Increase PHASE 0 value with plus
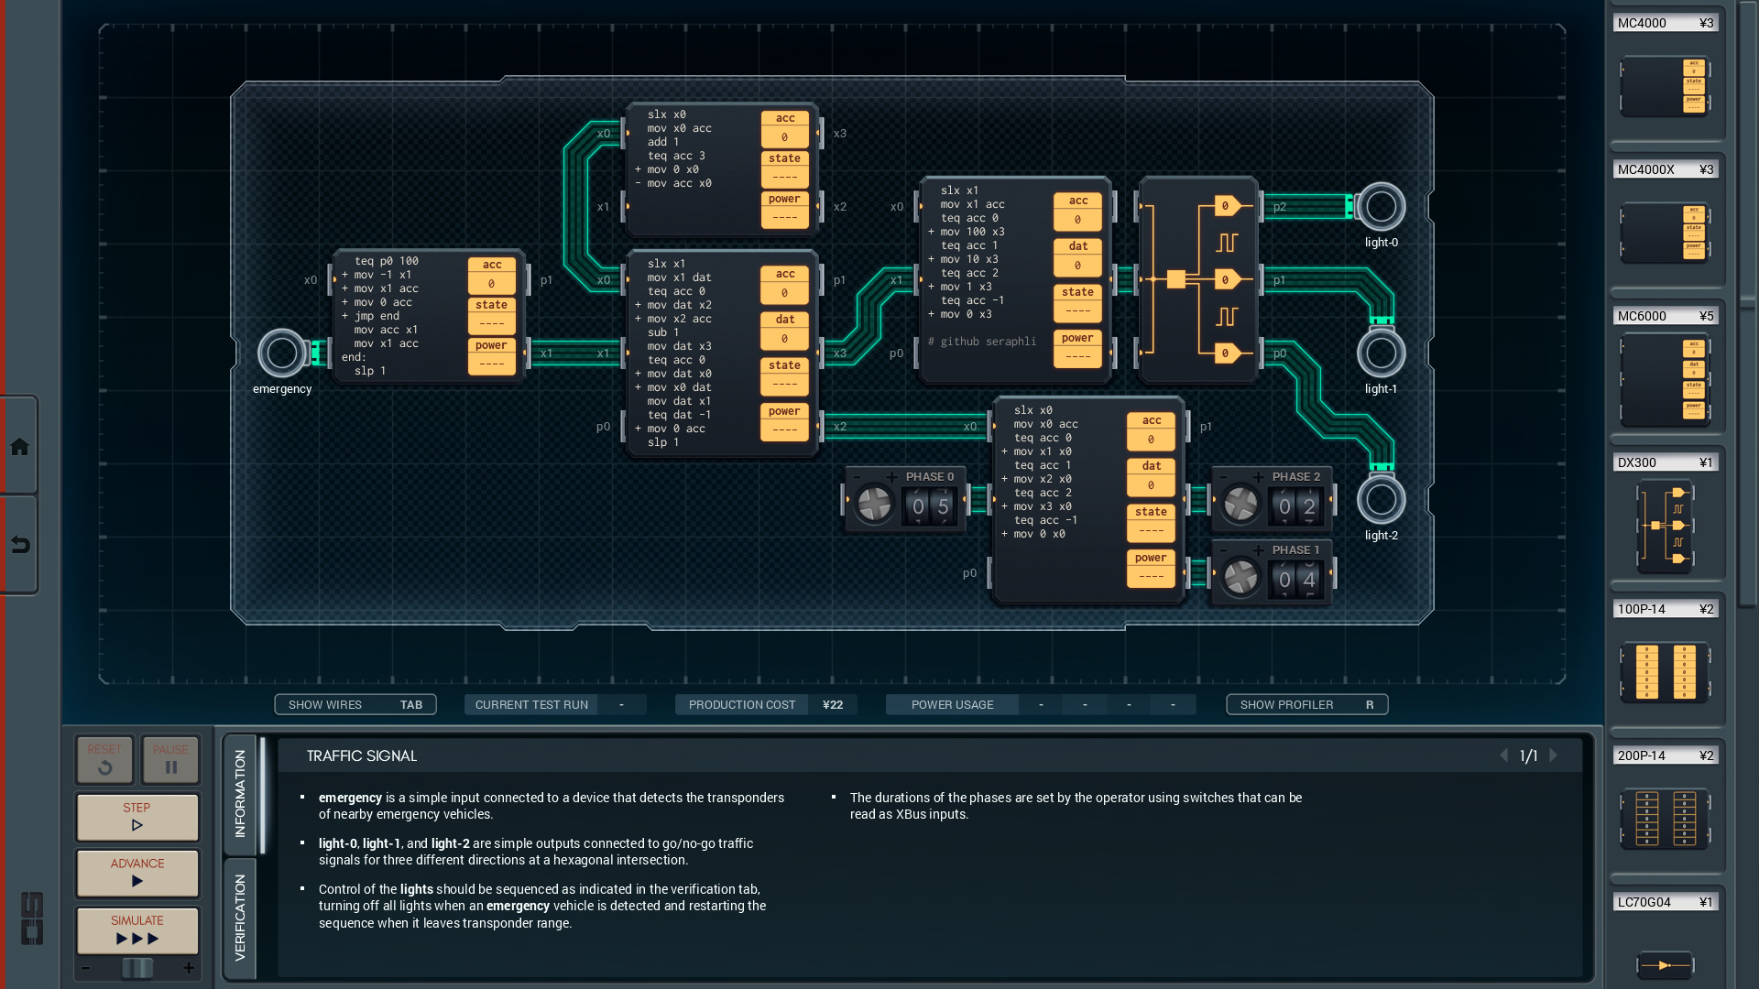Viewport: 1759px width, 989px height. tap(891, 477)
